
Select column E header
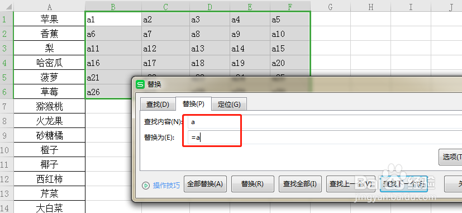pyautogui.click(x=250, y=7)
